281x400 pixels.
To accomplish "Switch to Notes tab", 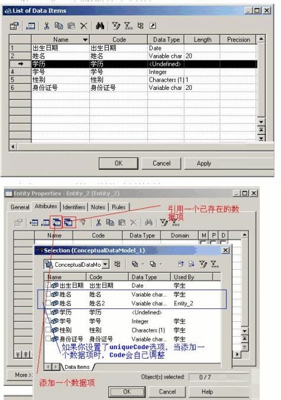I will [x=98, y=207].
